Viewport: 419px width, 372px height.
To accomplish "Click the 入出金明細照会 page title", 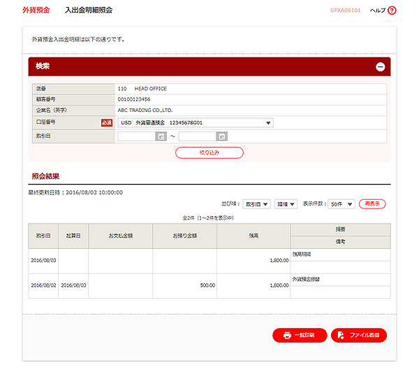I will click(89, 10).
